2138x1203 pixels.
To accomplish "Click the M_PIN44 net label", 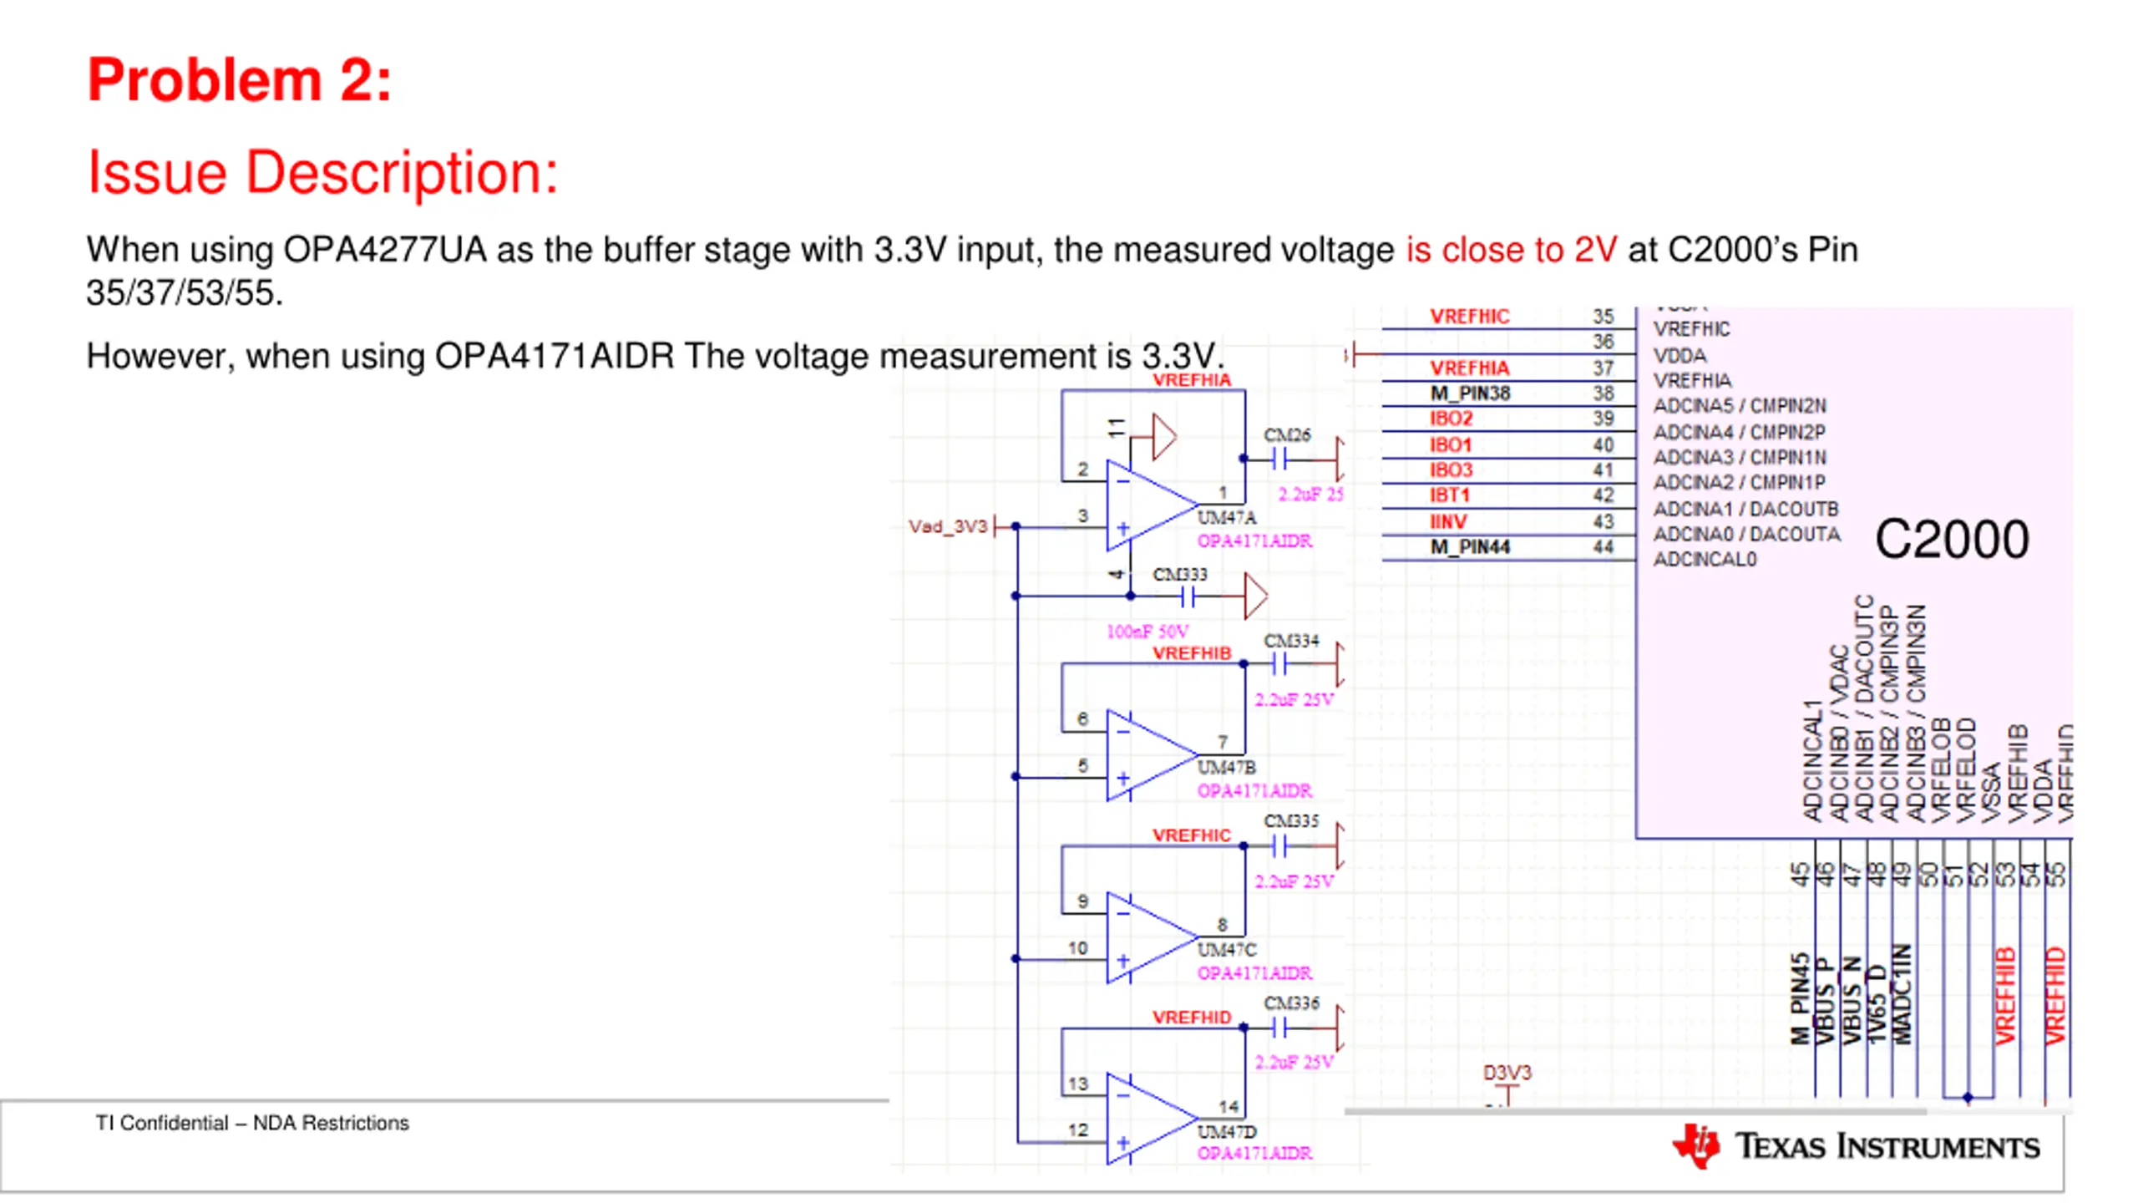I will (1470, 547).
